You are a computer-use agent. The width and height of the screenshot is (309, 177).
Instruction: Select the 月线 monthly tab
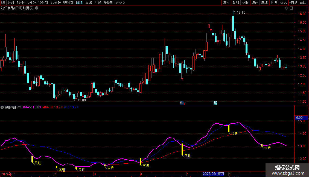98,2
